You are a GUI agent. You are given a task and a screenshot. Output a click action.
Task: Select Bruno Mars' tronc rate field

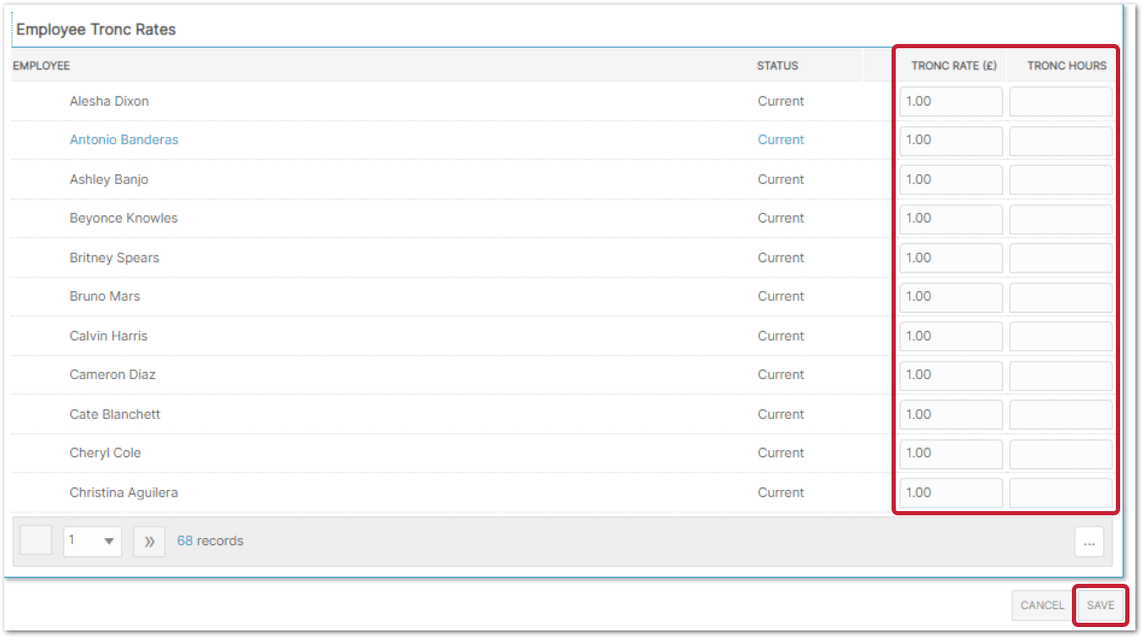951,297
